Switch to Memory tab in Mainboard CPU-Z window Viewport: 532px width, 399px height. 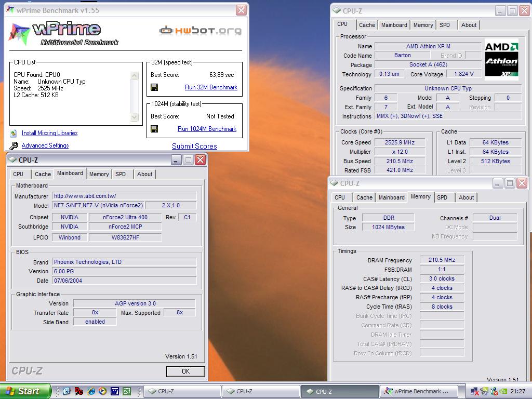click(99, 174)
